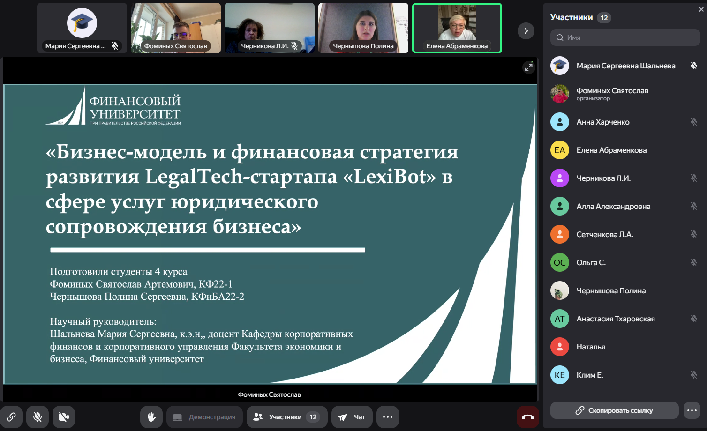
Task: Click the raise hand icon
Action: pos(151,417)
